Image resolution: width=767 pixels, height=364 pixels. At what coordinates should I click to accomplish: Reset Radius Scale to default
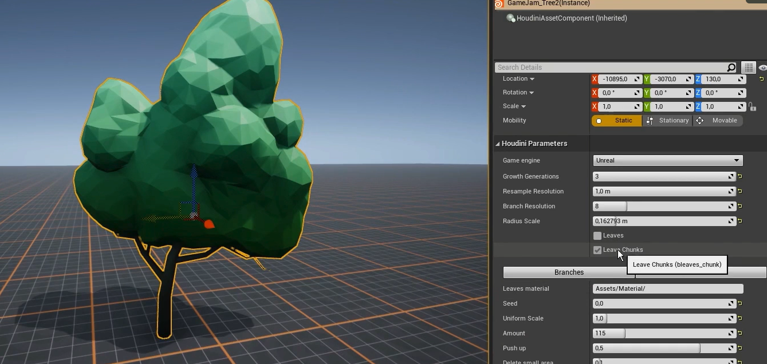click(740, 221)
